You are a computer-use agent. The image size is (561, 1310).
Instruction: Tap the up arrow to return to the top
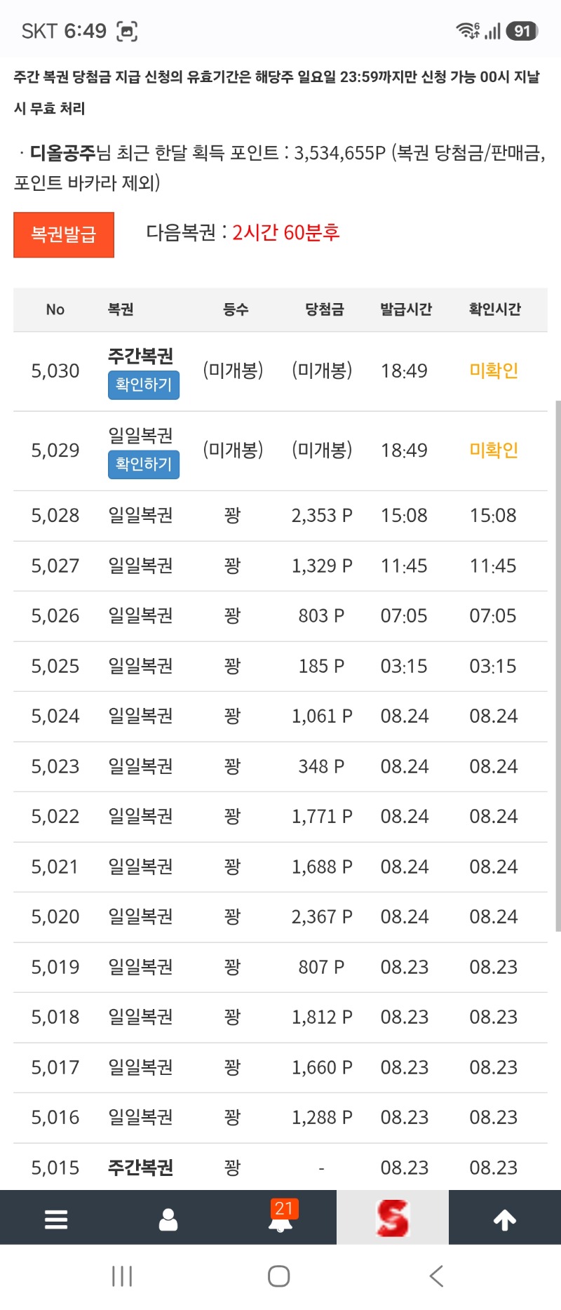click(x=505, y=1220)
